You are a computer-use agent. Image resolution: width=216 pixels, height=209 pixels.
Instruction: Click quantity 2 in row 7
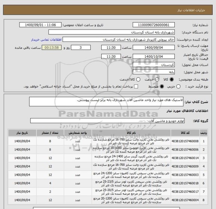50,192
